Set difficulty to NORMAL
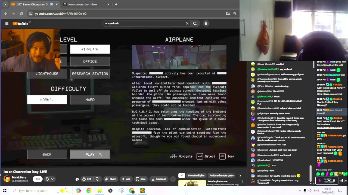This screenshot has height=195, width=348. point(47,100)
